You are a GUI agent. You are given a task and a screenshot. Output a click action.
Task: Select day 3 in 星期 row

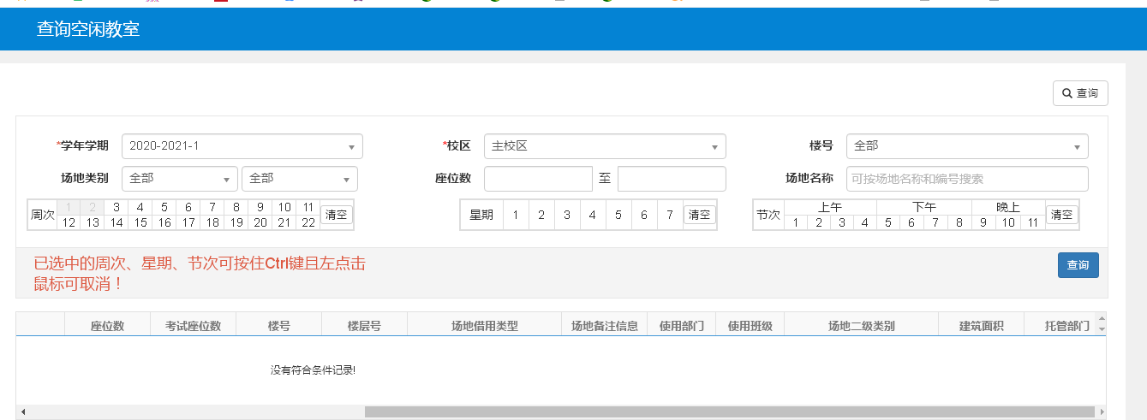coord(567,215)
